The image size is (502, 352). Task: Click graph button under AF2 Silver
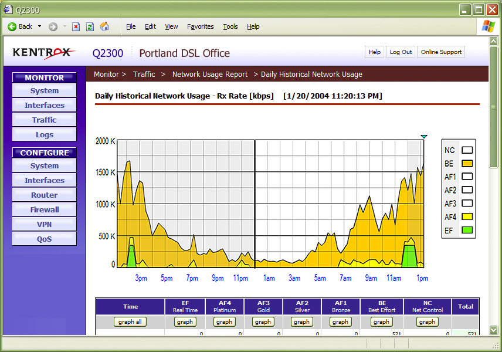coord(301,322)
